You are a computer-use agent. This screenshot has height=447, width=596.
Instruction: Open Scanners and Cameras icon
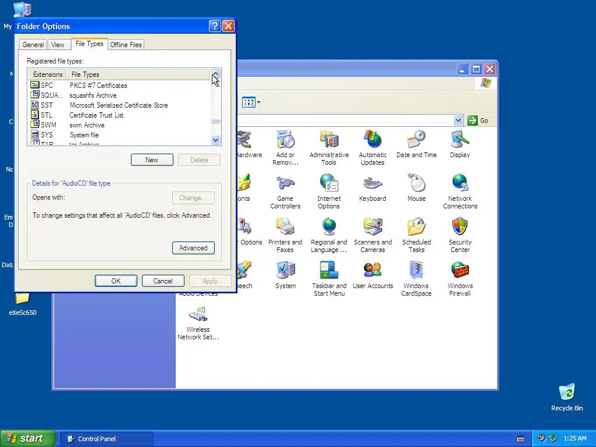coord(372,235)
